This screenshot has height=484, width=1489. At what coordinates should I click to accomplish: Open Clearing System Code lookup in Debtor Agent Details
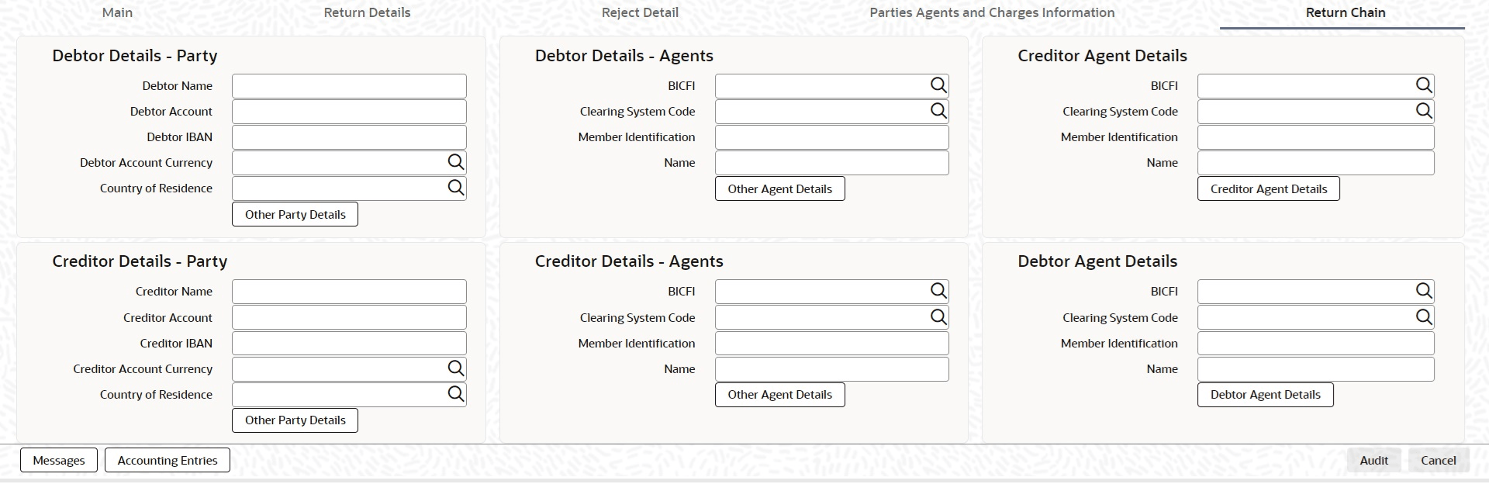[1423, 317]
